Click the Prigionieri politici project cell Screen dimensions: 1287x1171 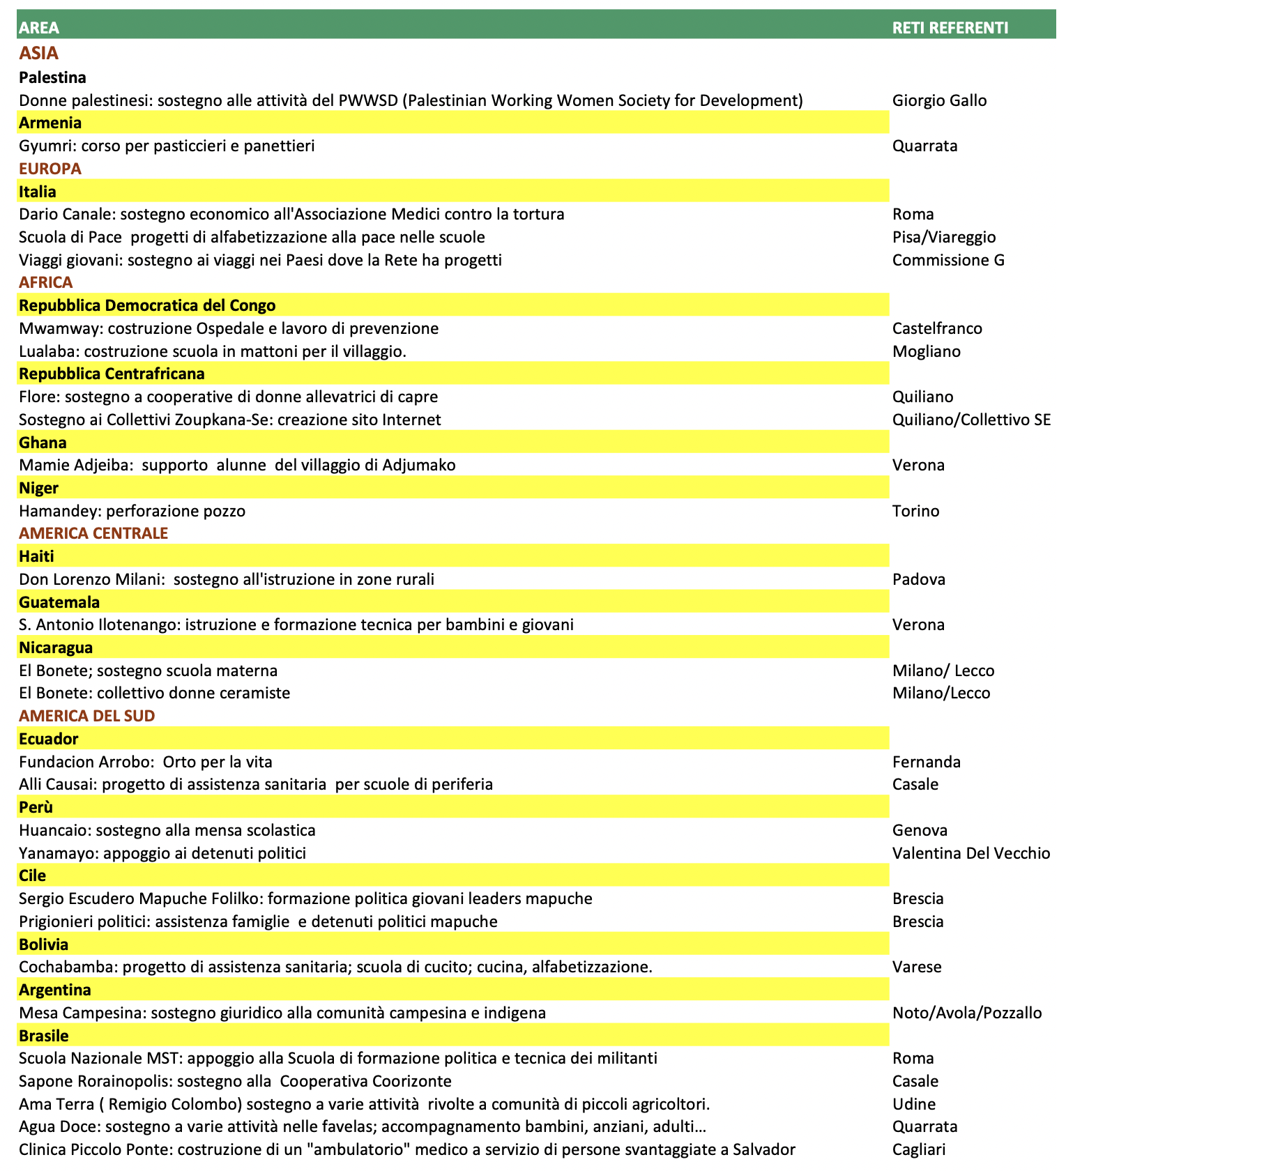pos(258,921)
